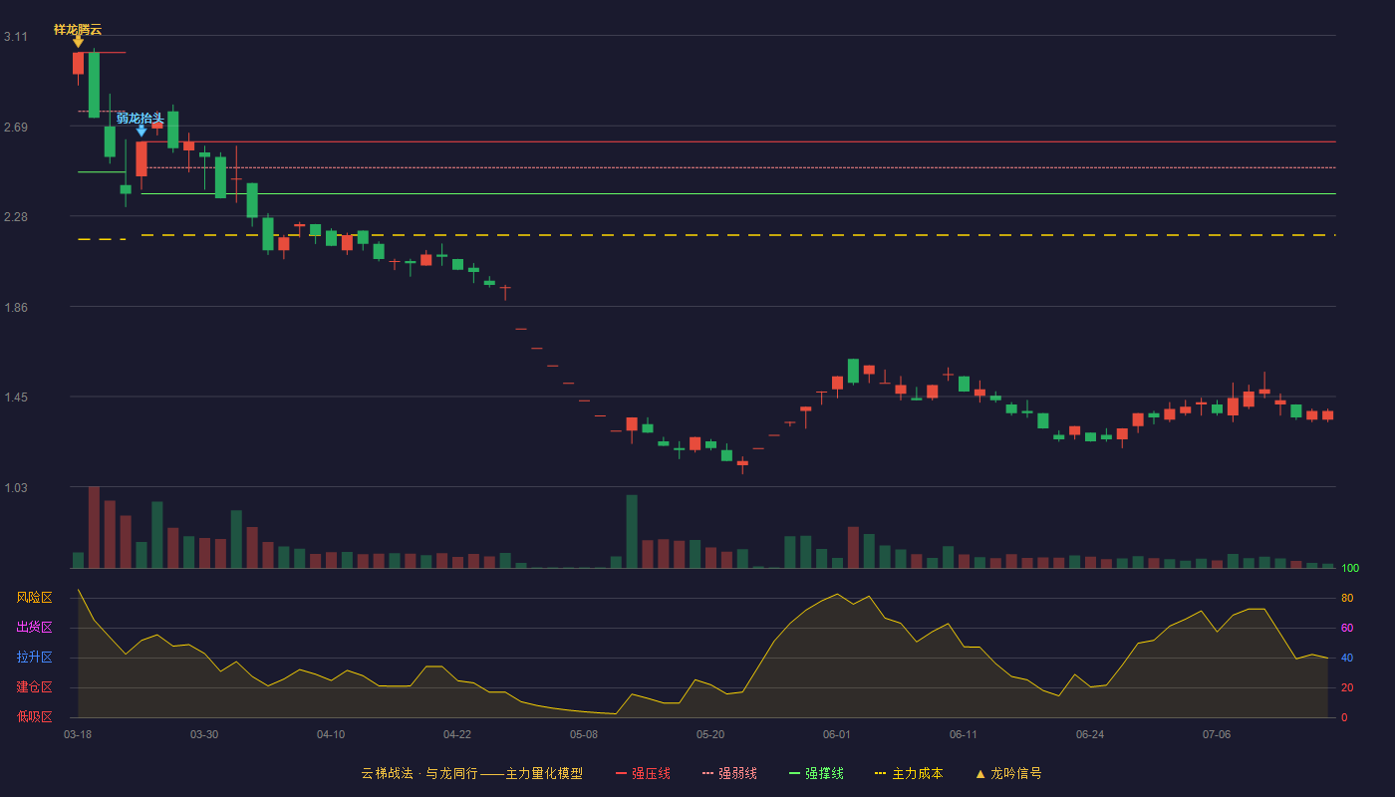Click the 03-18 date label
This screenshot has height=797, width=1395.
pos(78,734)
